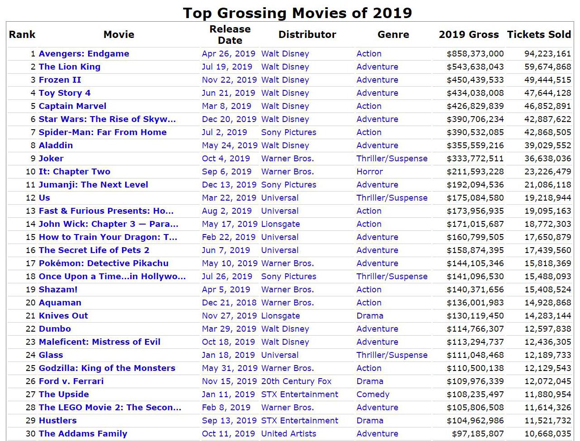Click 20th Century Fox distributor link
The height and width of the screenshot is (441, 580).
tap(297, 381)
